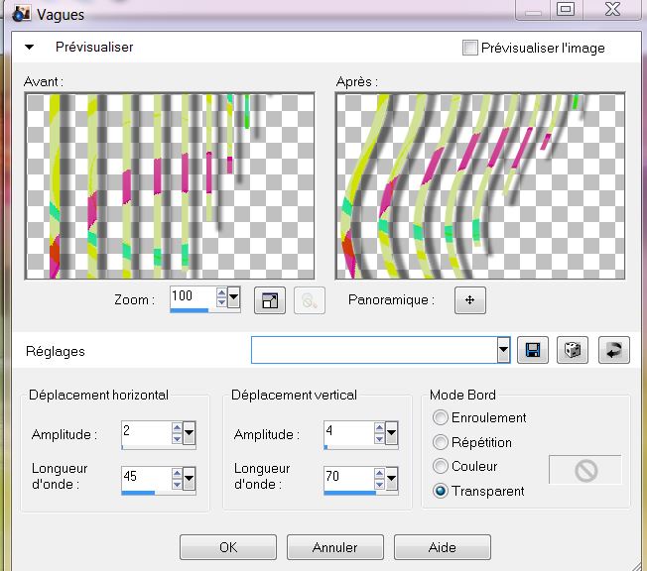Click the disabled edge color swatch
647x571 pixels.
(585, 470)
